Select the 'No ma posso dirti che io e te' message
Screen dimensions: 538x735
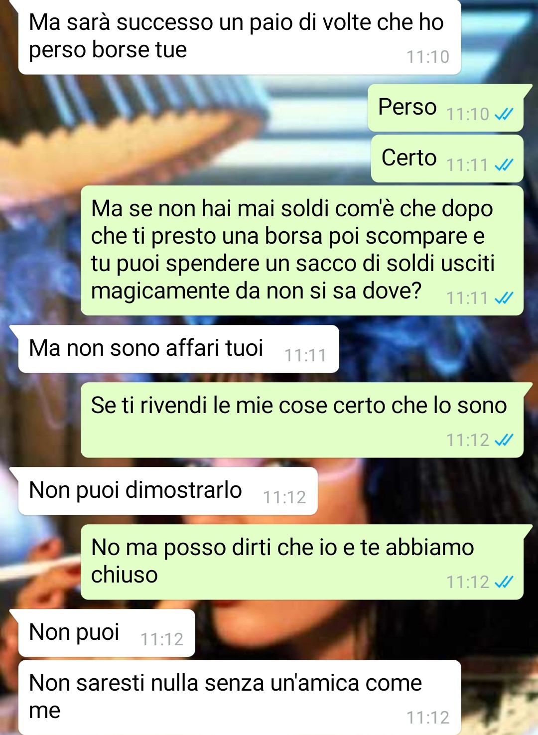(x=302, y=562)
